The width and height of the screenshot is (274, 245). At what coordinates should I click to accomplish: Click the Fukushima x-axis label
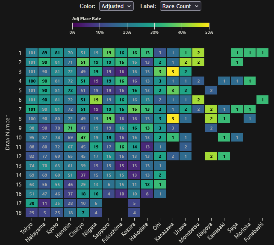pyautogui.click(x=112, y=233)
